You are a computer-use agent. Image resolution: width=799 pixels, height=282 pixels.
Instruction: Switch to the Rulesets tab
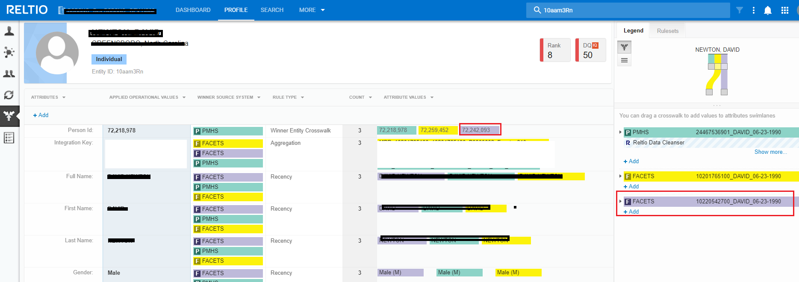click(x=668, y=31)
